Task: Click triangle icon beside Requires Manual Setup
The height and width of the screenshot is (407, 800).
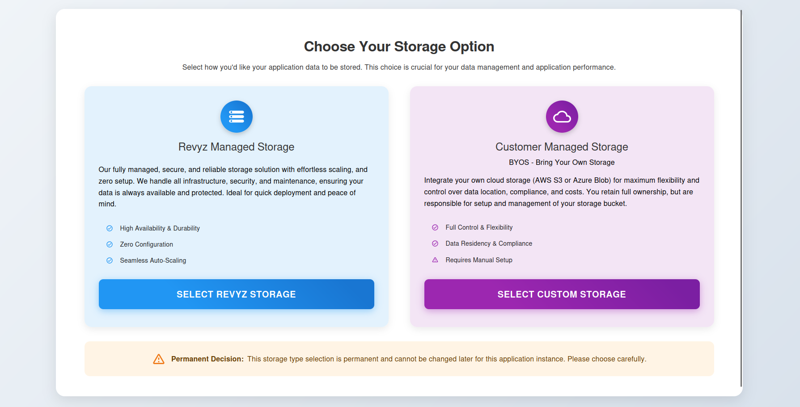Action: [435, 260]
